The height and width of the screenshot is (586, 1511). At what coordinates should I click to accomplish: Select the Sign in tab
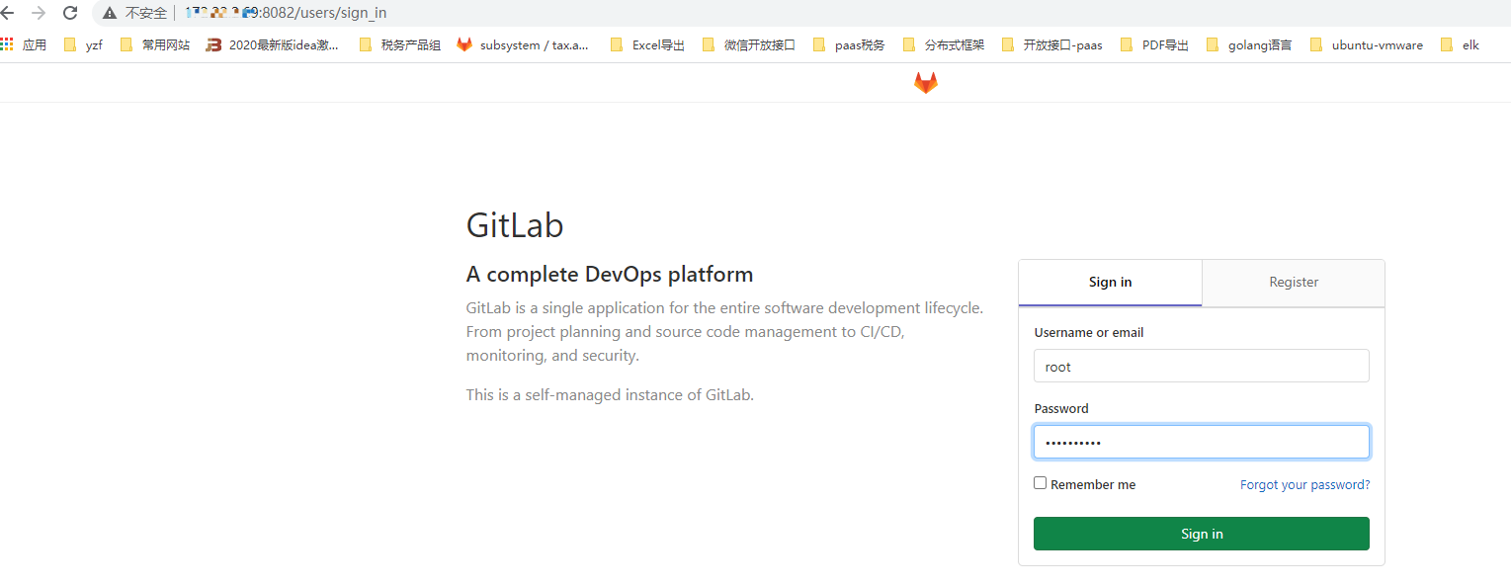tap(1110, 283)
